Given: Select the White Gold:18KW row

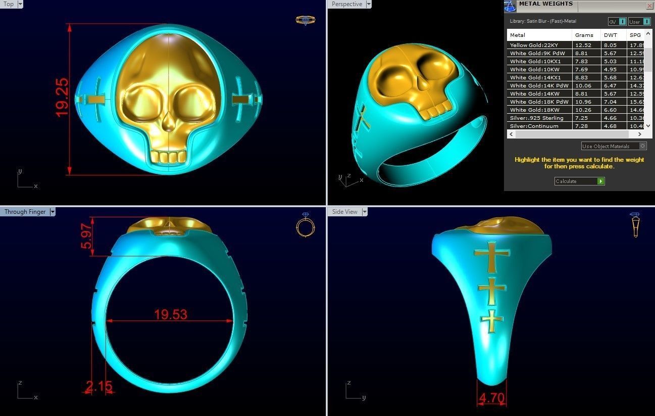Looking at the screenshot, I should tap(576, 110).
